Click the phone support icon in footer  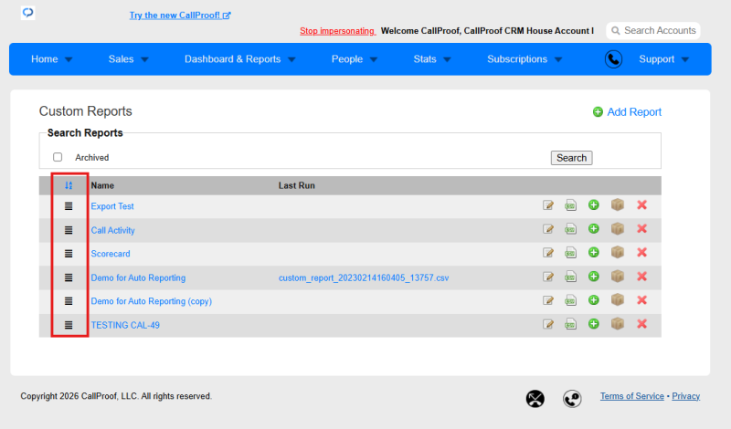pos(572,399)
